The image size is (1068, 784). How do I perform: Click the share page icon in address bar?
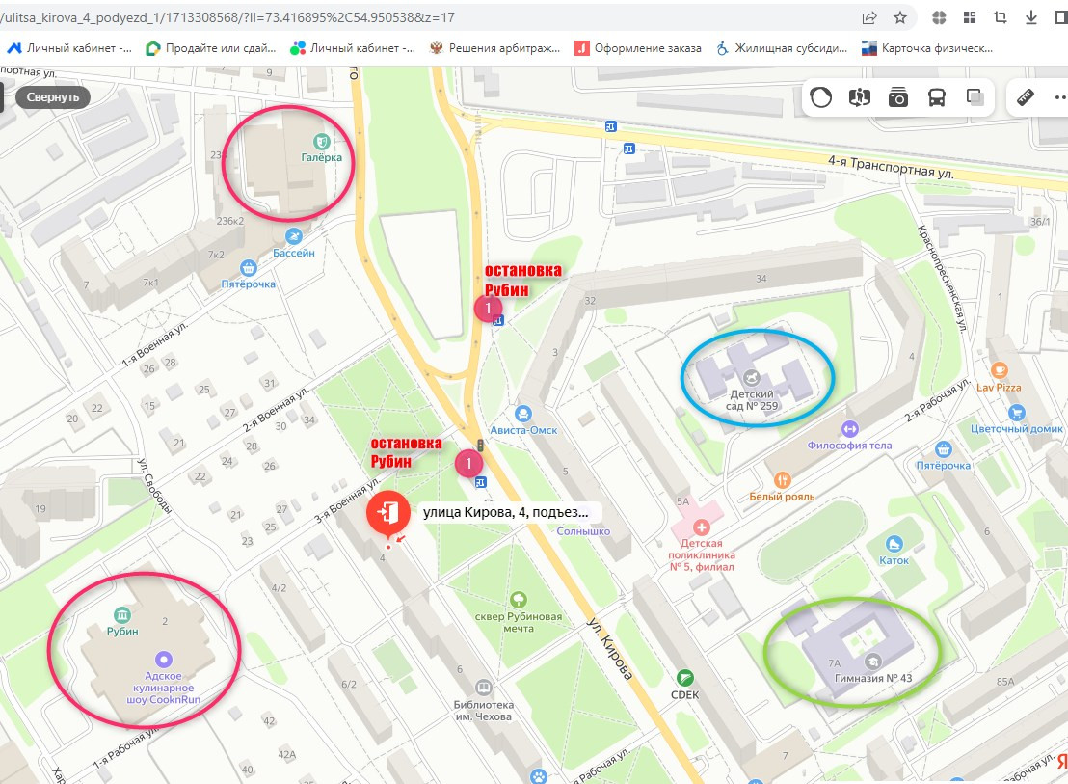point(869,17)
